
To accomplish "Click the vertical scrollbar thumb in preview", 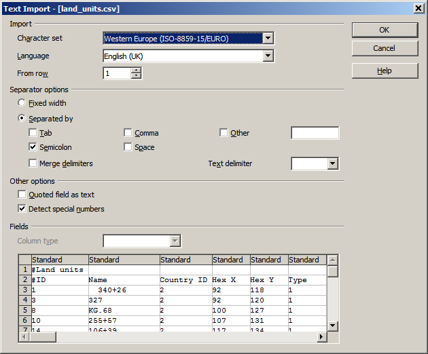I will click(x=332, y=271).
